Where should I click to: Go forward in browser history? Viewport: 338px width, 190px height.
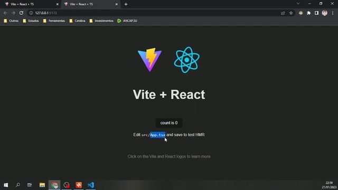coord(13,13)
